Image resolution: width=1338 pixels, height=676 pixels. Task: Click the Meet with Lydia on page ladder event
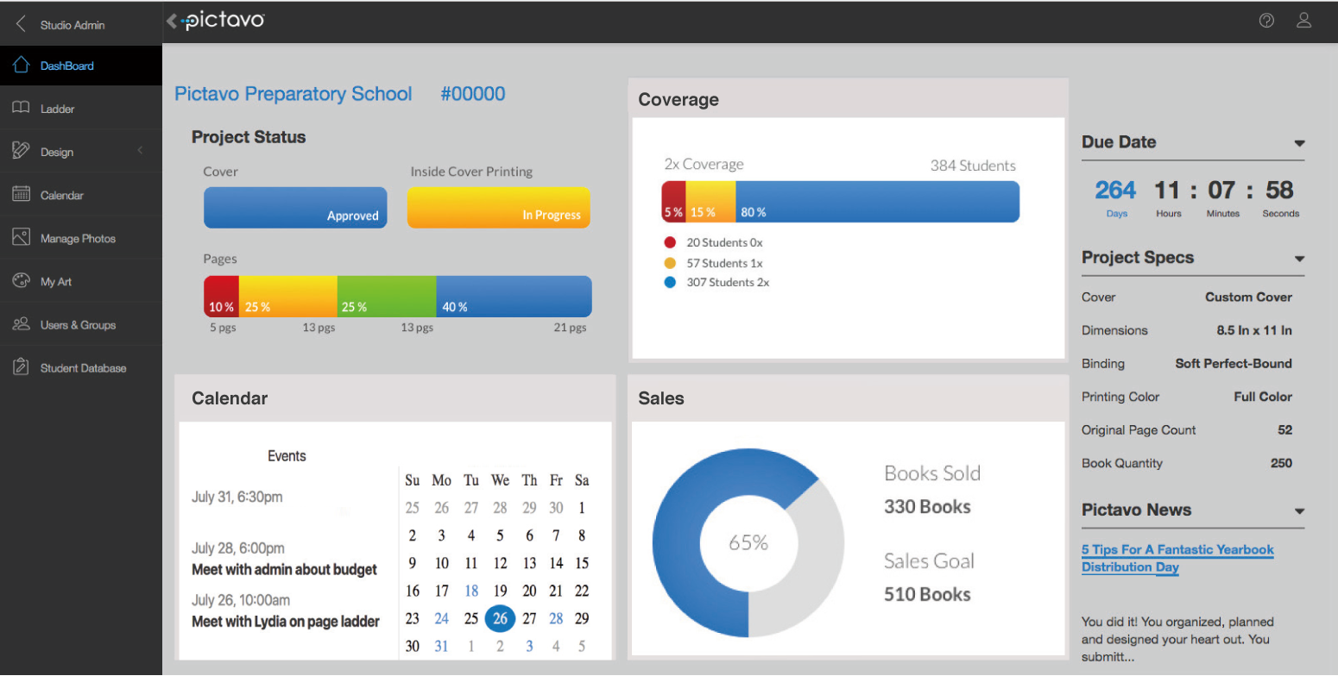pyautogui.click(x=286, y=622)
